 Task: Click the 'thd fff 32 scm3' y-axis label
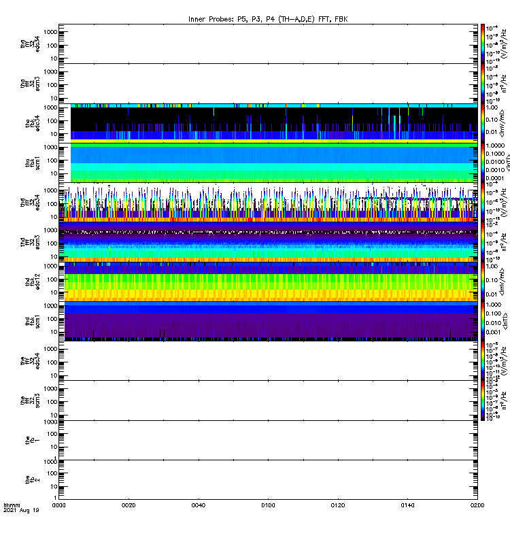(30, 242)
